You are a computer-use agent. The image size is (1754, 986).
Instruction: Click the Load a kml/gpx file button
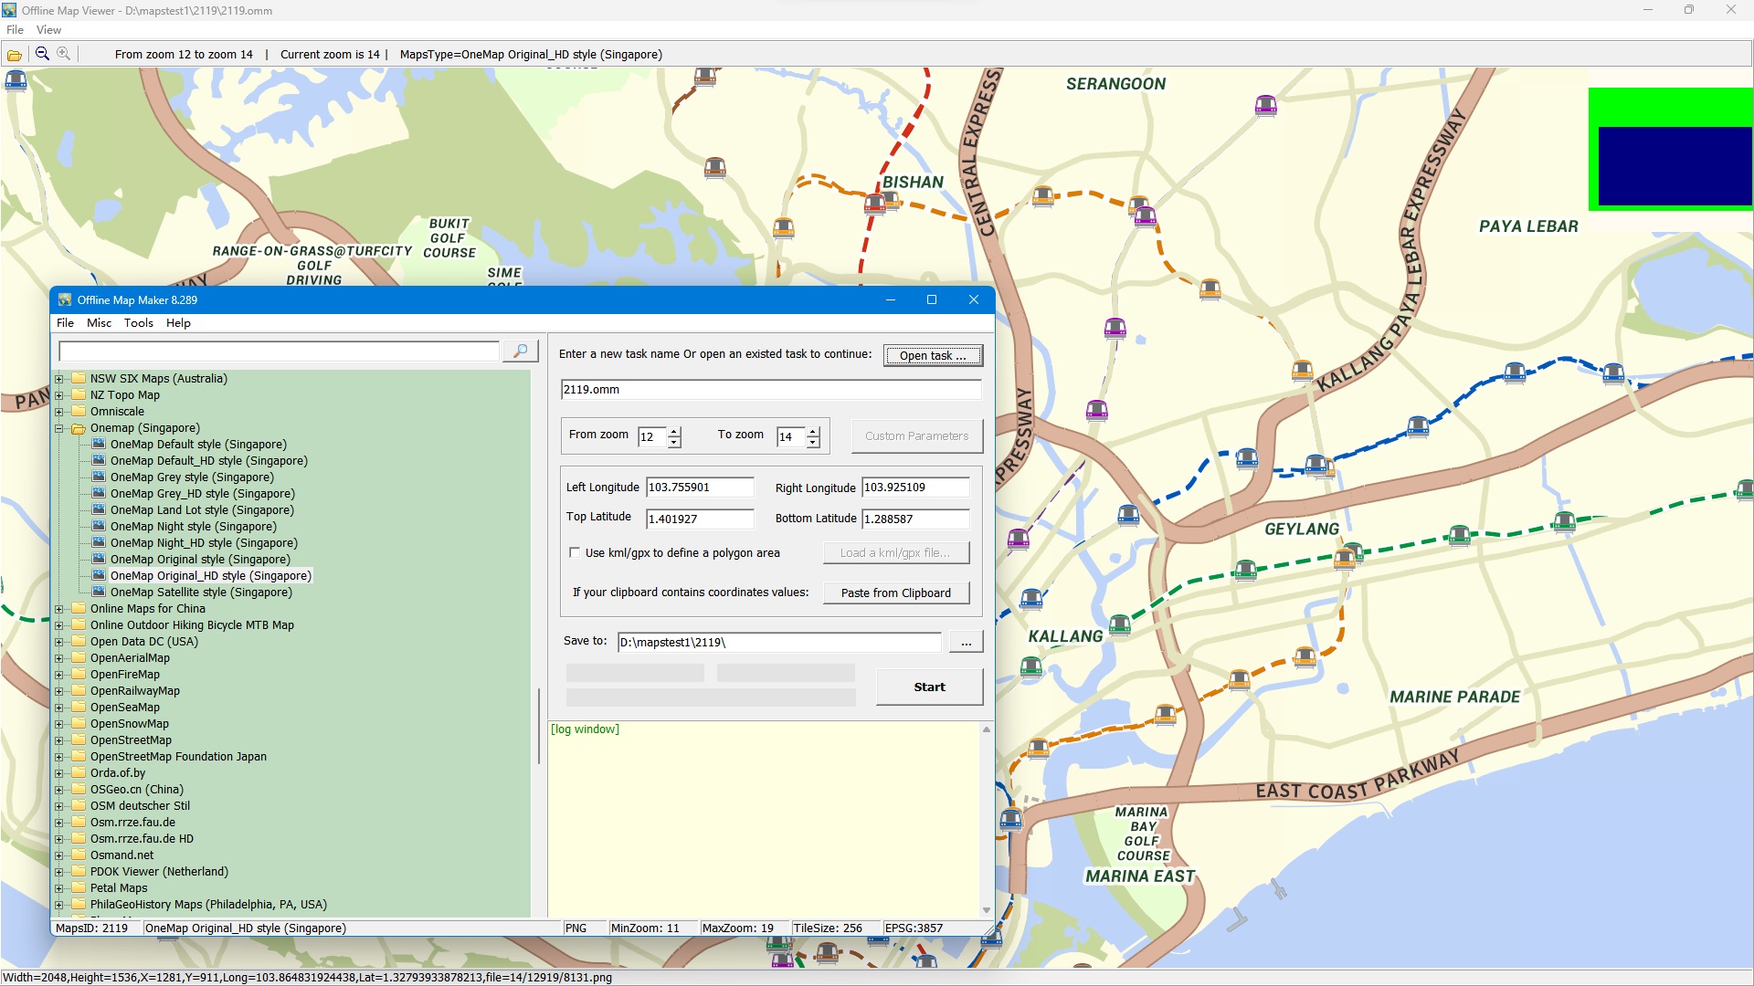tap(895, 553)
